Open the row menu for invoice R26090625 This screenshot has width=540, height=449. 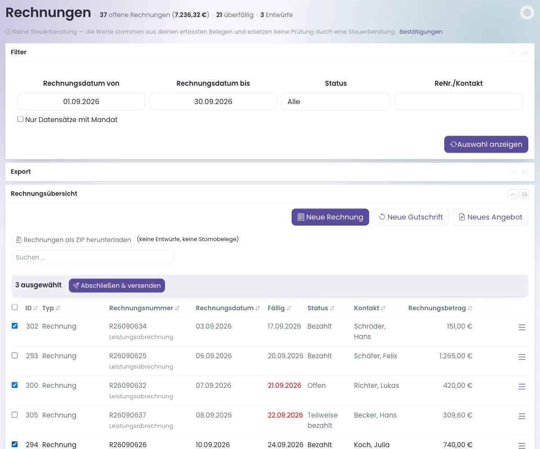tap(522, 357)
